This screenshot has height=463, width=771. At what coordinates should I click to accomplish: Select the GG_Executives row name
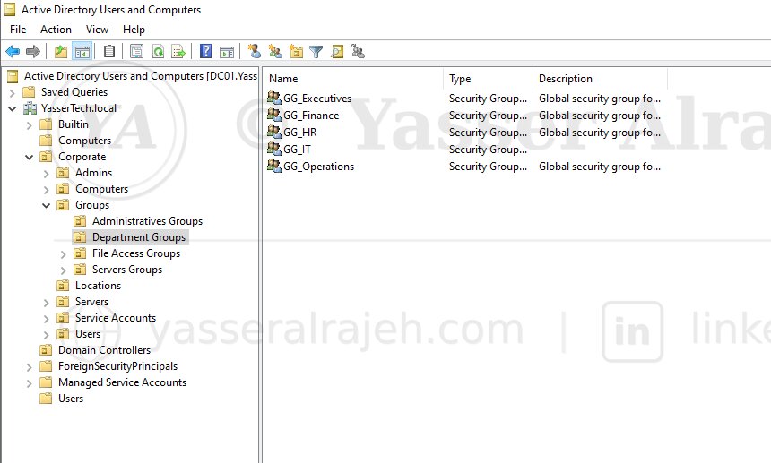tap(317, 99)
